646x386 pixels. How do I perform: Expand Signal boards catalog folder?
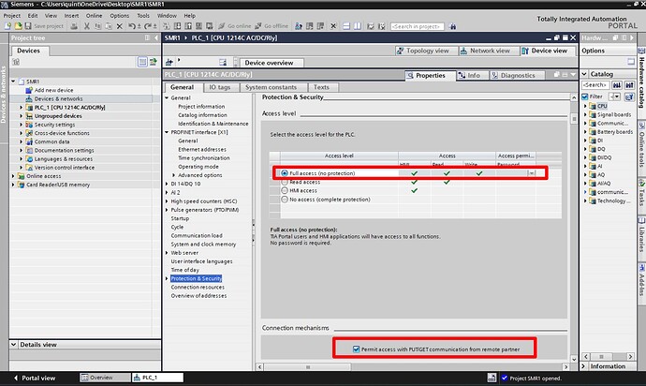[x=585, y=114]
